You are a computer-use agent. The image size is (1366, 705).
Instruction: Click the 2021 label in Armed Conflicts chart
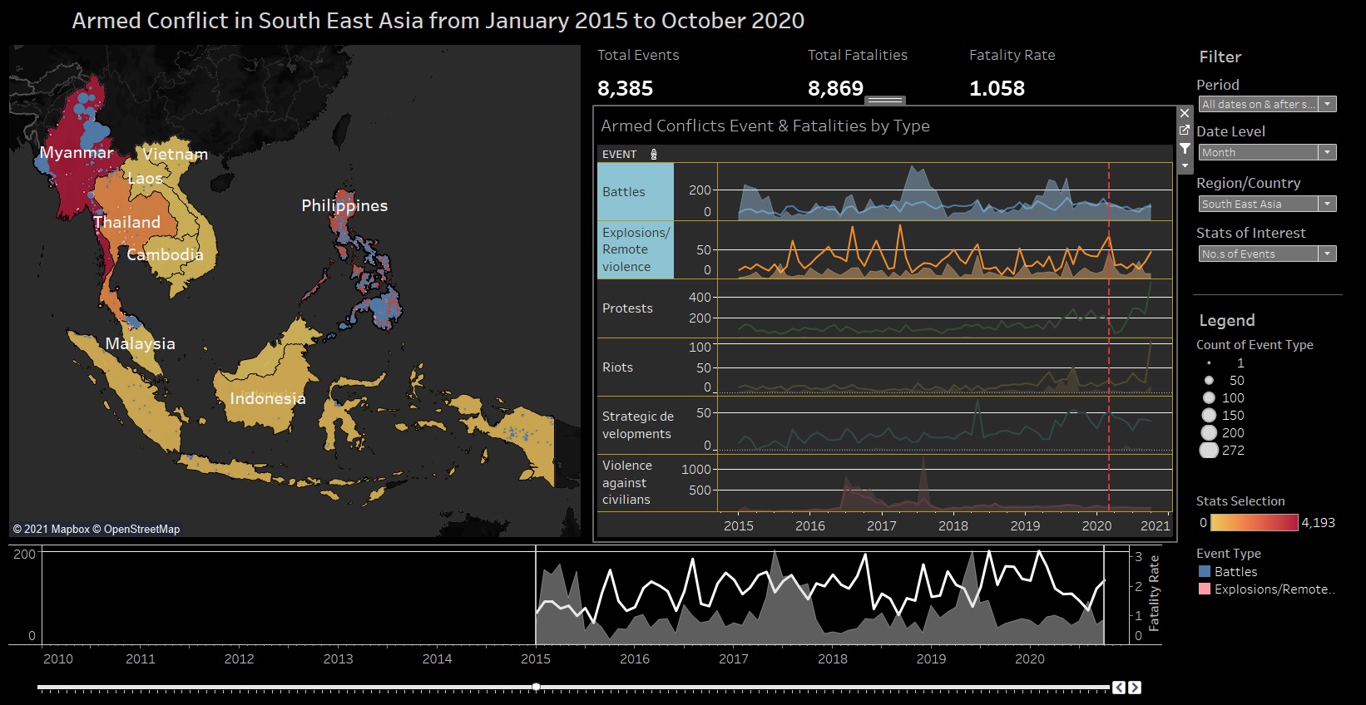(1155, 525)
